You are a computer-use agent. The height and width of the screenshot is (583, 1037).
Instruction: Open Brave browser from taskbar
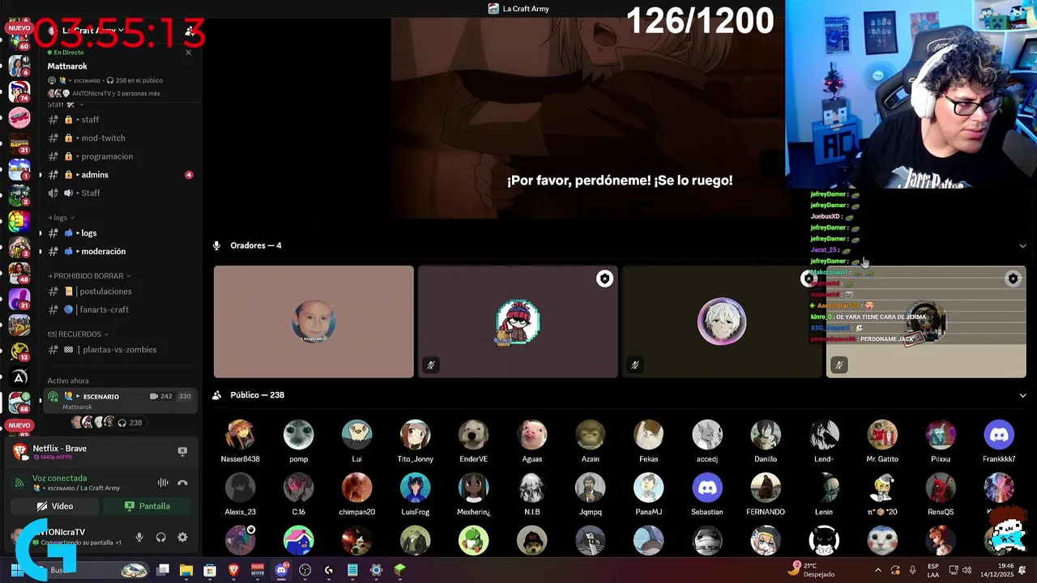tap(233, 570)
